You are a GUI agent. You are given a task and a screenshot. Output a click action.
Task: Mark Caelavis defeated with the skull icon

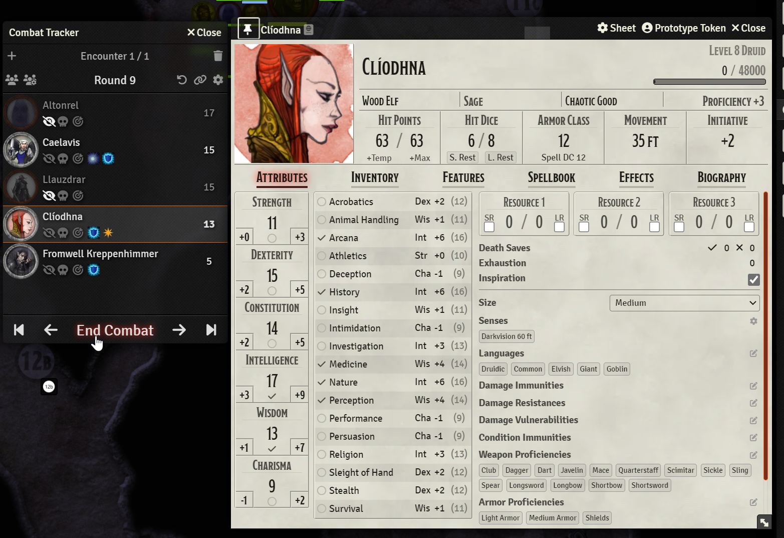coord(63,158)
